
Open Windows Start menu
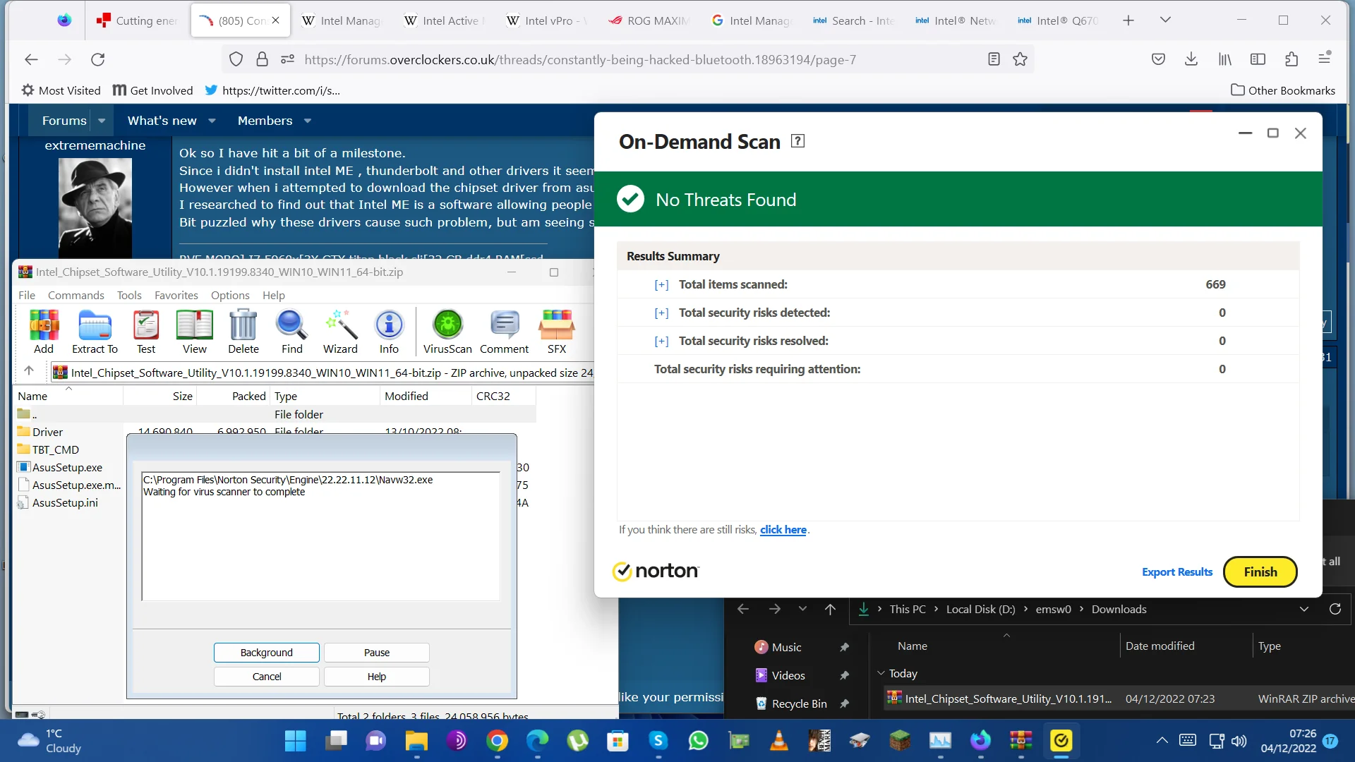(x=295, y=741)
